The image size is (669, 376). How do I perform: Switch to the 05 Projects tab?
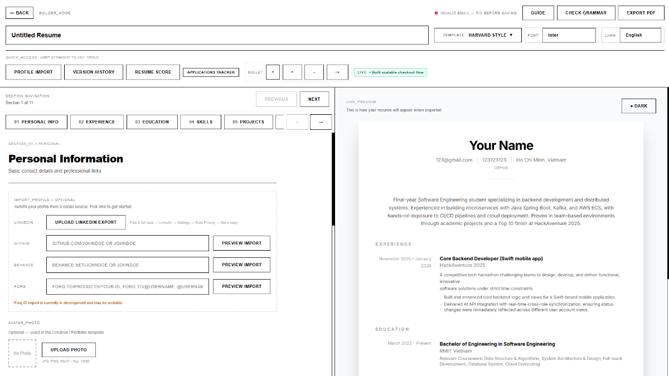249,122
